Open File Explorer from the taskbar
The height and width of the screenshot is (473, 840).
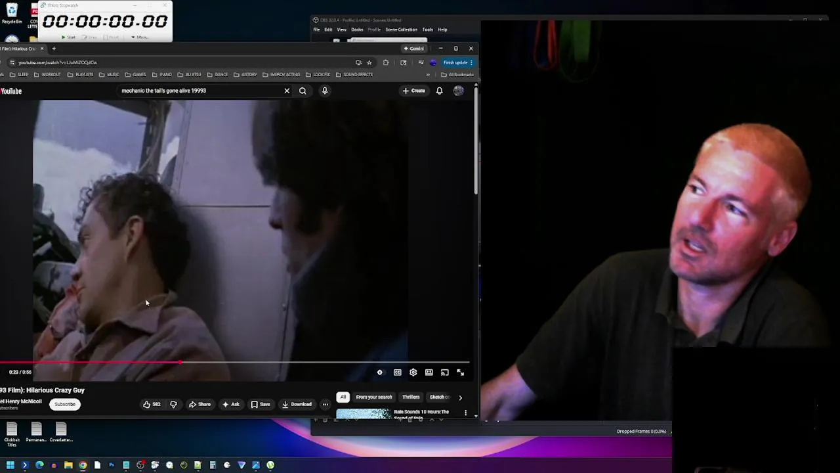click(68, 465)
